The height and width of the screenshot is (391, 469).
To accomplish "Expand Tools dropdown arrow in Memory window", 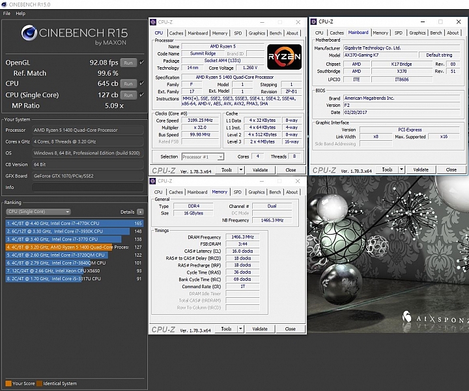I will 240,329.
